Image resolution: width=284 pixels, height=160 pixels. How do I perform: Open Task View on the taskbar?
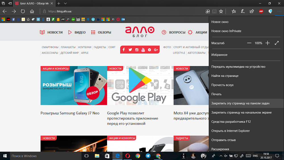[x=86, y=156]
